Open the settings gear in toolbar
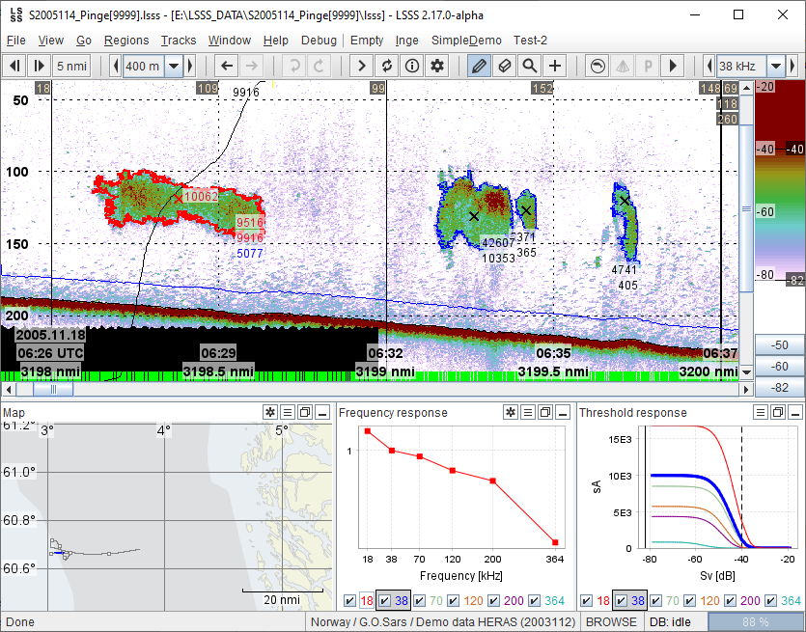This screenshot has height=632, width=806. [x=437, y=66]
